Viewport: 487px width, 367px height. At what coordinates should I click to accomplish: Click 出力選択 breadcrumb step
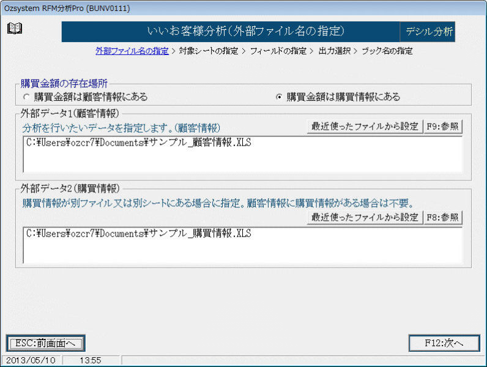click(x=335, y=51)
